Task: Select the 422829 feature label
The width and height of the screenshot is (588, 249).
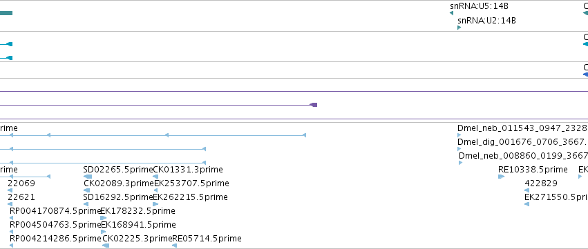Action: (541, 183)
